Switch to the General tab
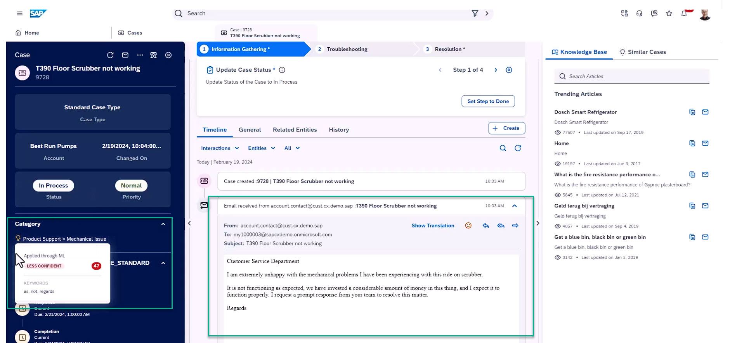The height and width of the screenshot is (343, 730). click(x=250, y=130)
